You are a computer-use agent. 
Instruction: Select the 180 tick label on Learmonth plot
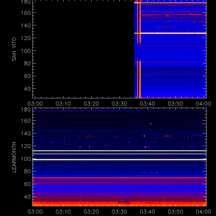pyautogui.click(x=26, y=110)
